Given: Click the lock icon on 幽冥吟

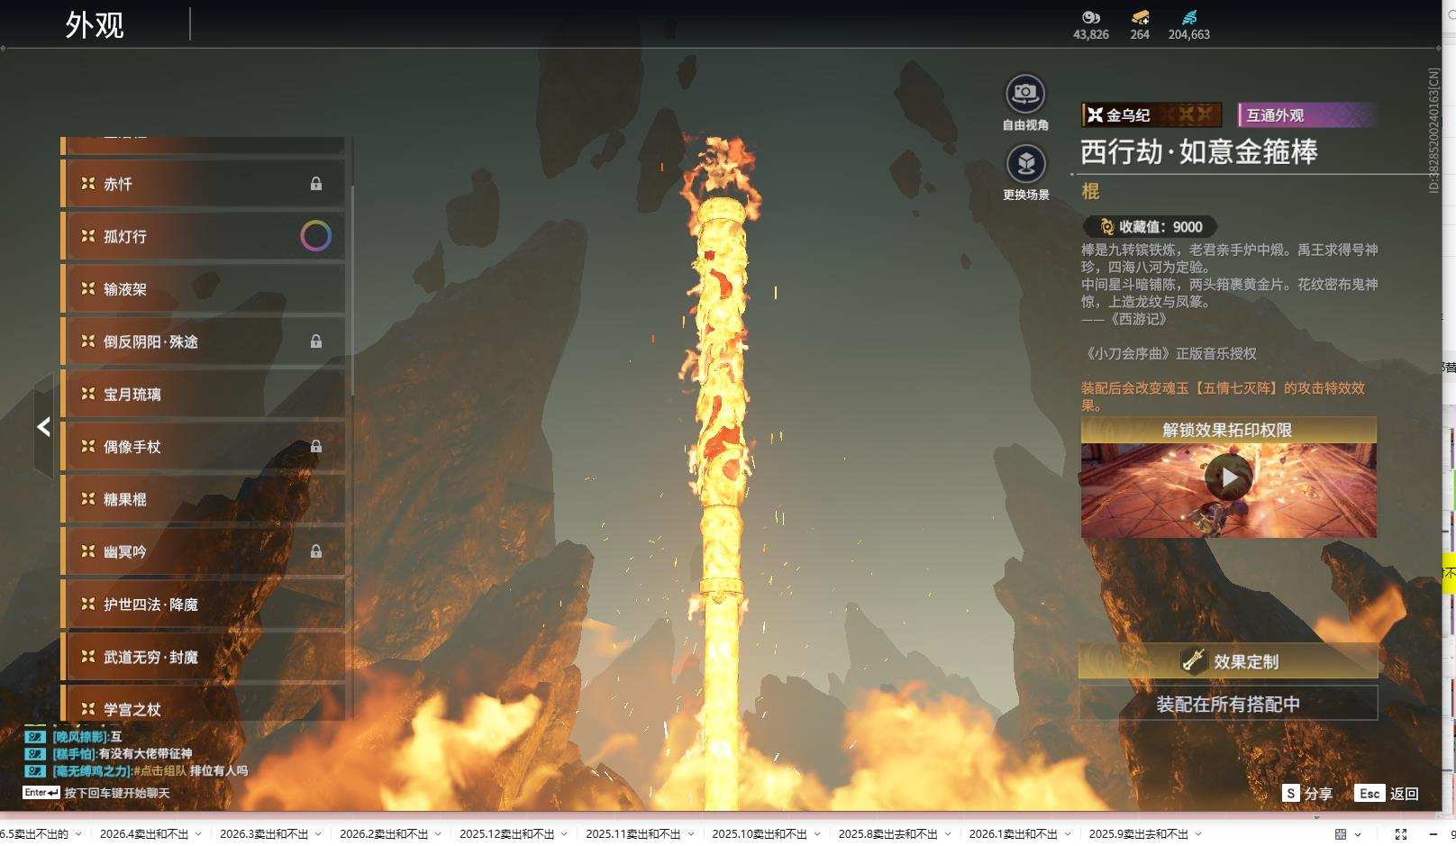Looking at the screenshot, I should (316, 551).
